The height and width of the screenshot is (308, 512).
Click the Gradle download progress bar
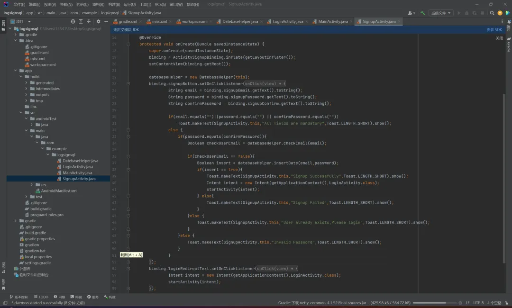(x=435, y=303)
